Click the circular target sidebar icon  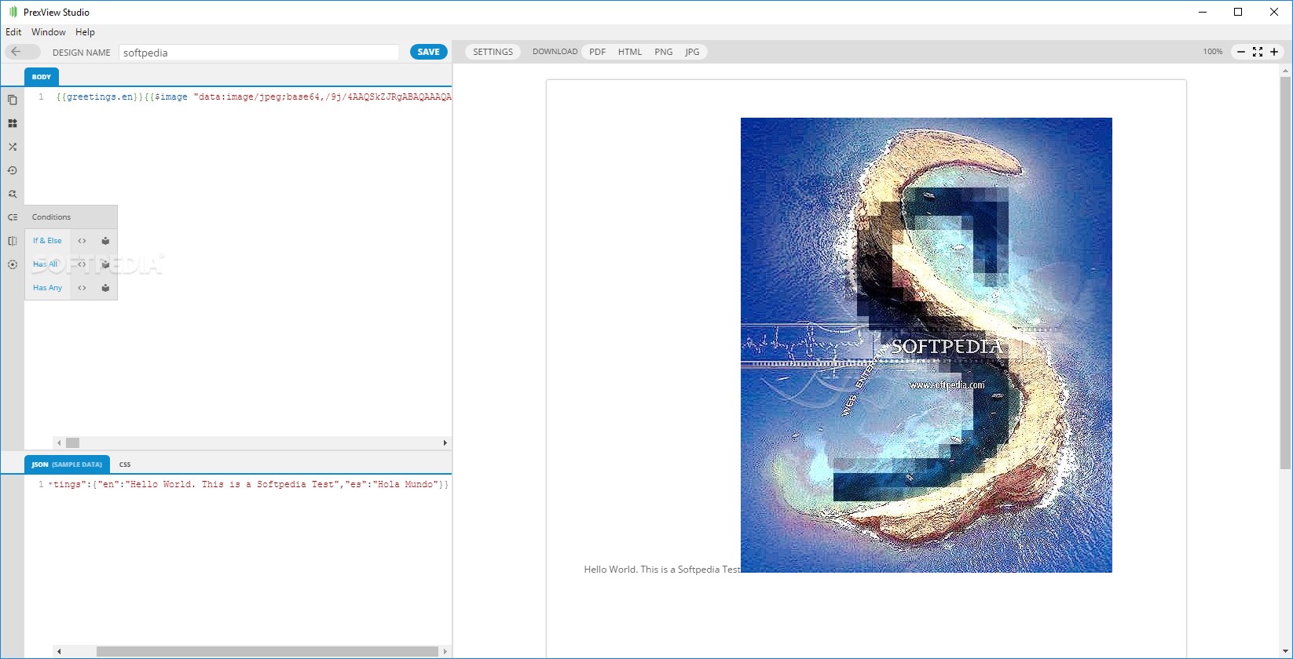point(13,264)
